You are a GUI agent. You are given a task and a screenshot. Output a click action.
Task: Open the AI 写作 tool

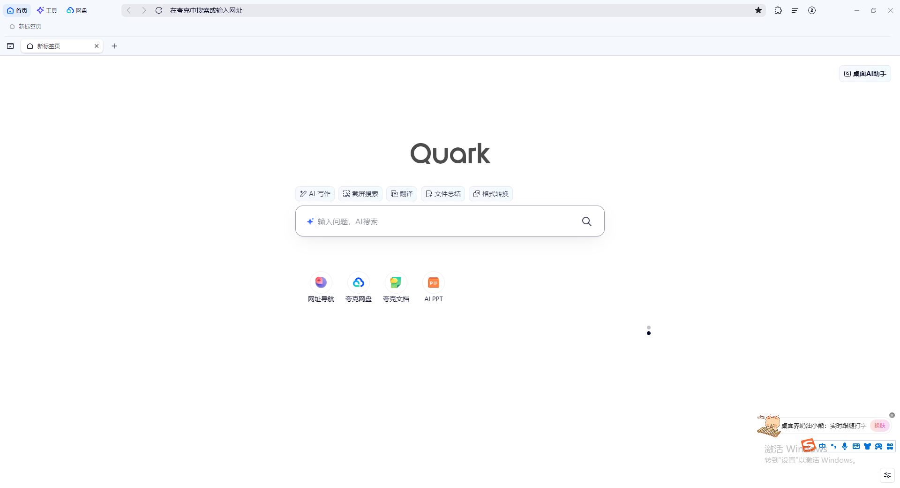click(315, 194)
